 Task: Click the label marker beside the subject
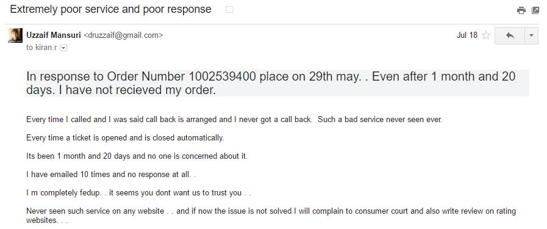tap(229, 10)
